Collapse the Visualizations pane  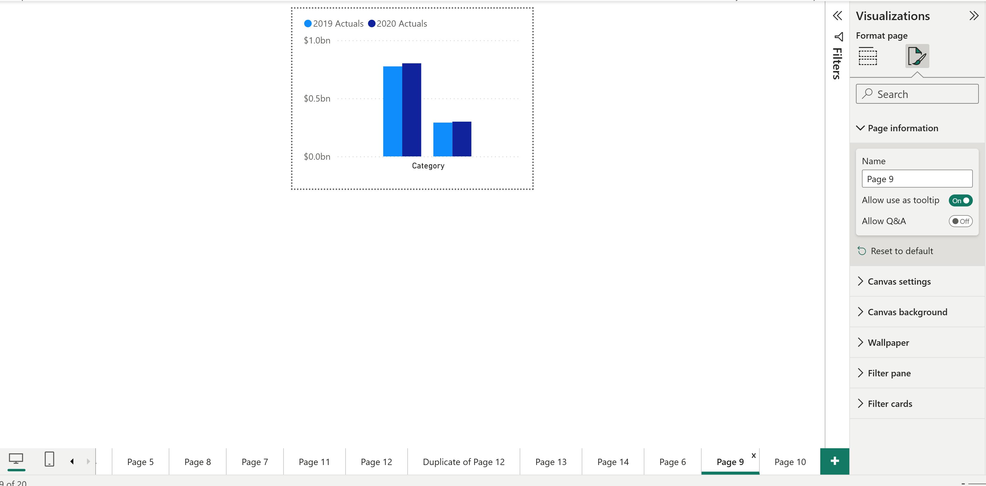973,16
